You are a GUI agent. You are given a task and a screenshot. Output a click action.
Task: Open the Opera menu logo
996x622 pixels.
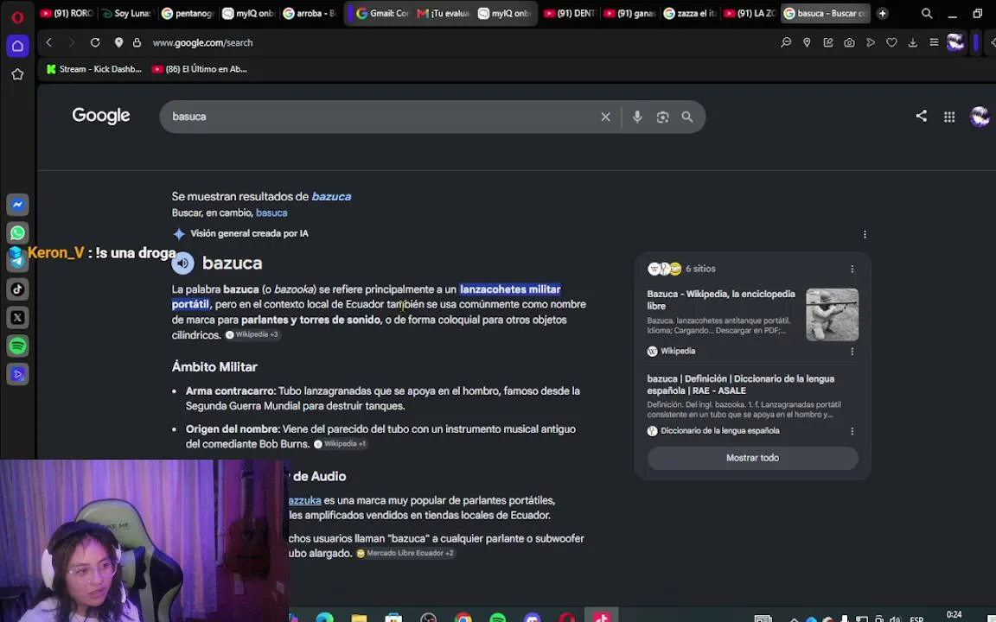17,17
